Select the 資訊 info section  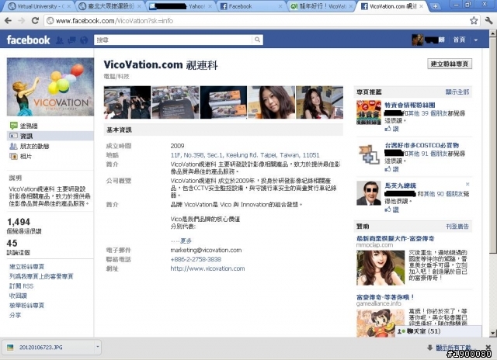[x=50, y=136]
